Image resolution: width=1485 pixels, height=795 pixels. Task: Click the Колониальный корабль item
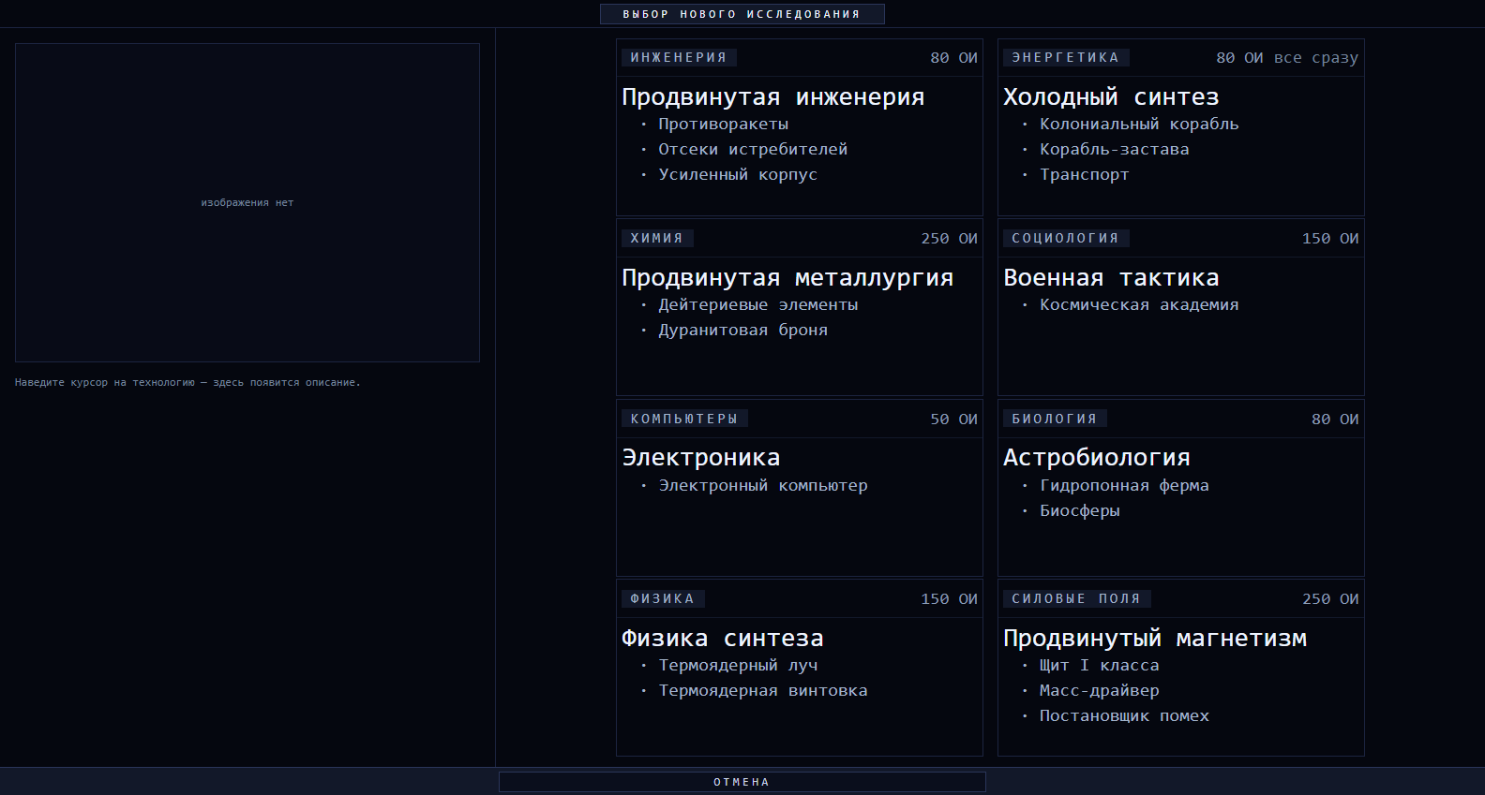coord(1139,124)
